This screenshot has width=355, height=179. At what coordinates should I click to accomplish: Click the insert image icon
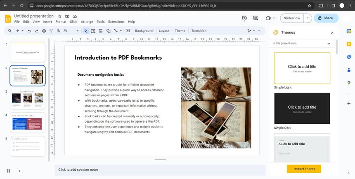click(101, 31)
